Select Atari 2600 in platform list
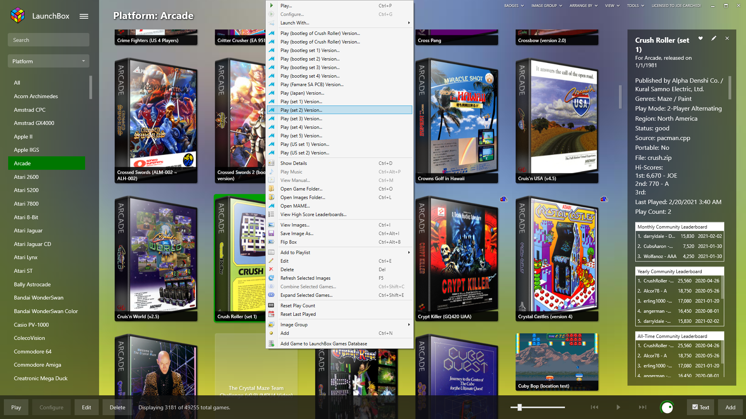 [x=47, y=177]
